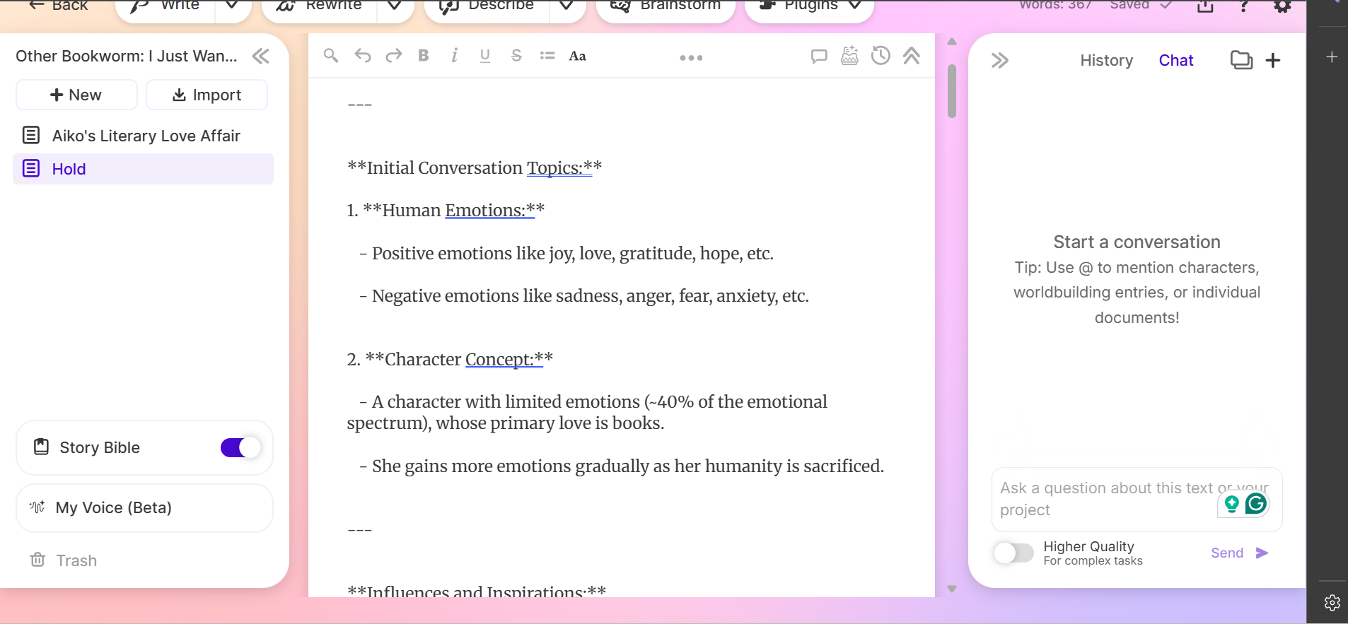The image size is (1348, 624).
Task: Select the Hold document
Action: [144, 169]
